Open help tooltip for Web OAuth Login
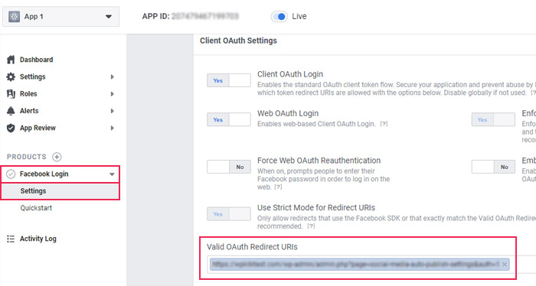 point(384,124)
